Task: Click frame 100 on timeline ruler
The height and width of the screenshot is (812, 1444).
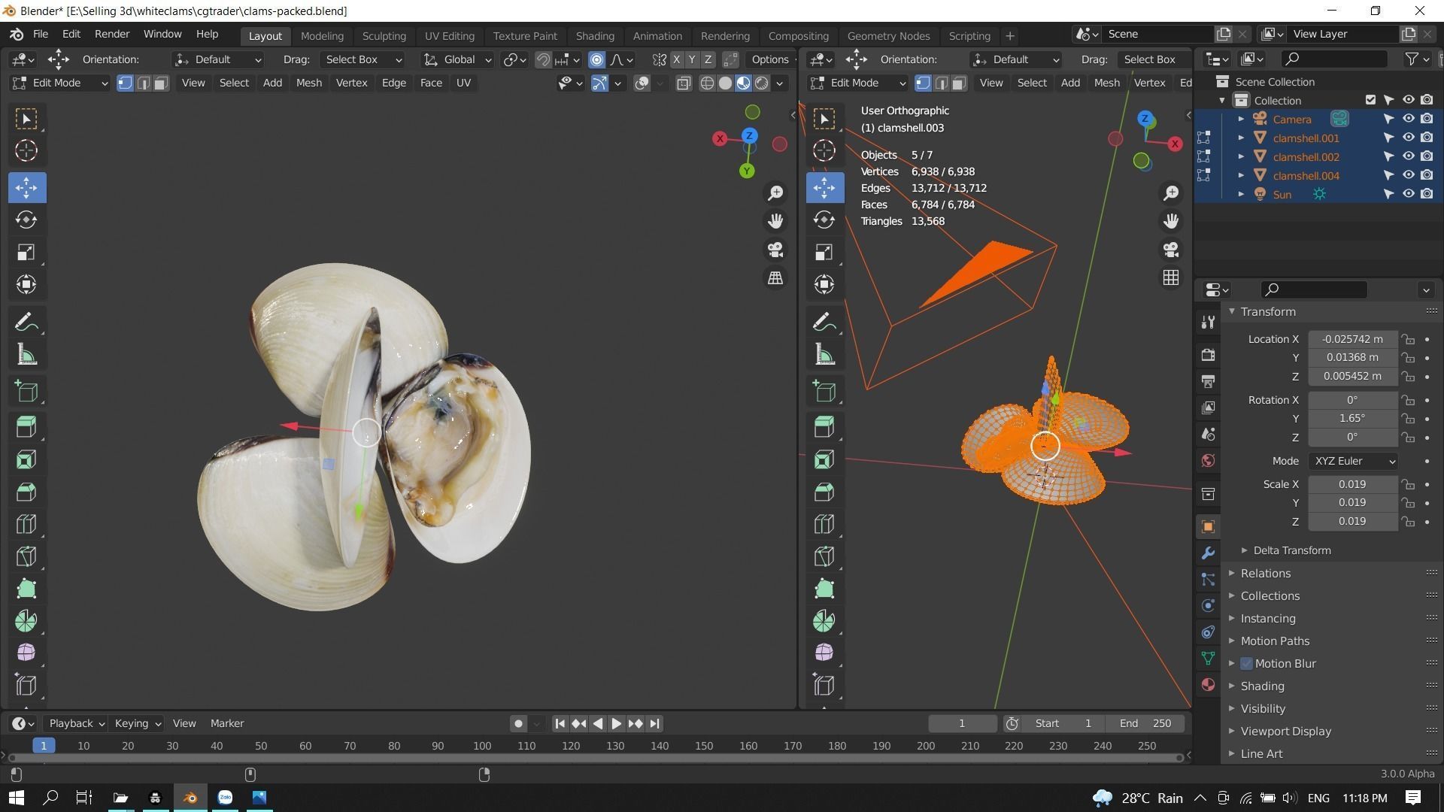Action: coord(482,746)
